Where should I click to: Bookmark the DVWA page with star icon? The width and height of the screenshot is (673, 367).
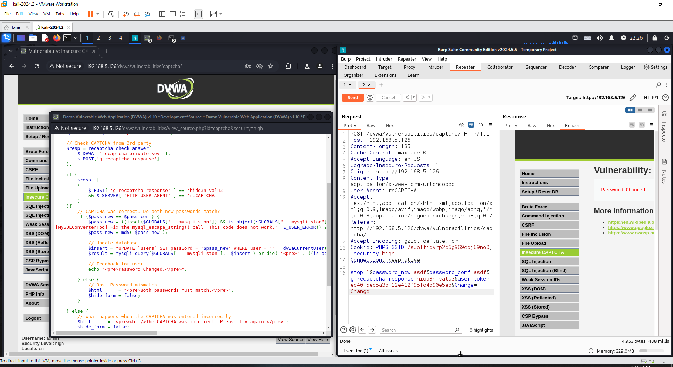click(x=271, y=66)
